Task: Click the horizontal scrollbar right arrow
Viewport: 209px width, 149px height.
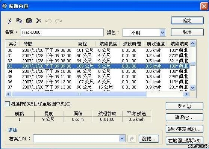Action: click(186, 94)
